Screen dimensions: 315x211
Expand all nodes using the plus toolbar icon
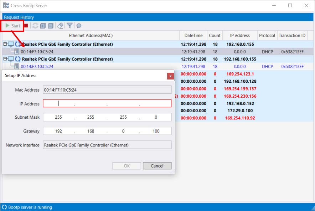[x=43, y=26]
